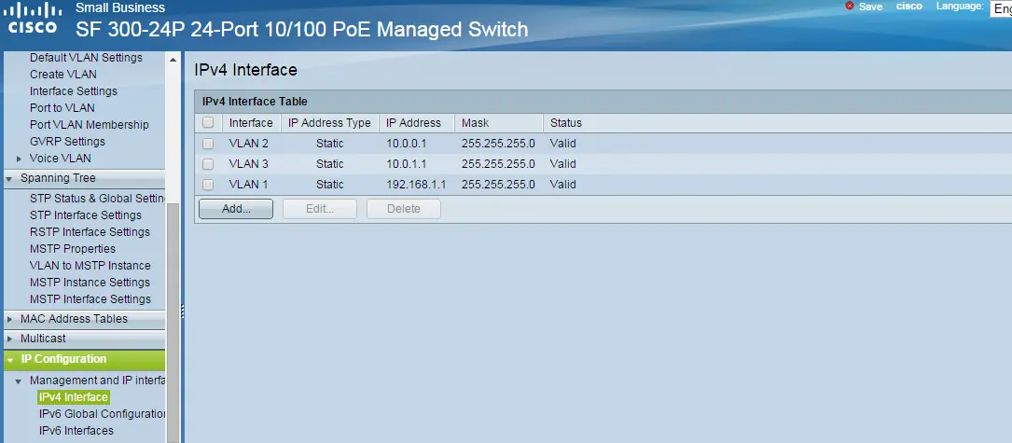Open the Port to VLAN page
The image size is (1012, 443).
pos(62,108)
